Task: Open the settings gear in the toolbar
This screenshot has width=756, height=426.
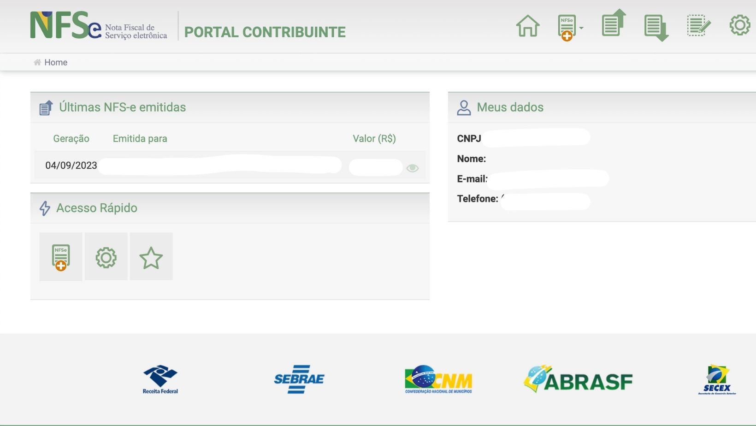Action: (x=739, y=25)
